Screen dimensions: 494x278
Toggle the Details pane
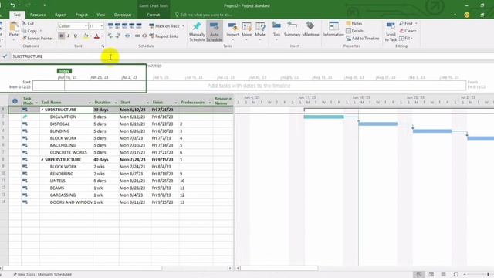[355, 31]
